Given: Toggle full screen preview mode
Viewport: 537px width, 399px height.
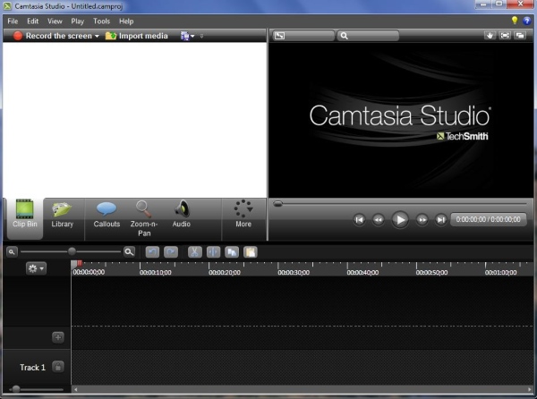Looking at the screenshot, I should (505, 36).
